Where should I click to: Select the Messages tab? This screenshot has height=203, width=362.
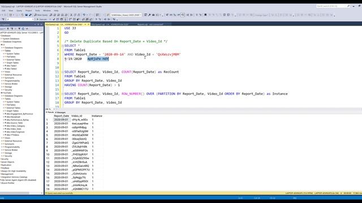click(x=61, y=112)
